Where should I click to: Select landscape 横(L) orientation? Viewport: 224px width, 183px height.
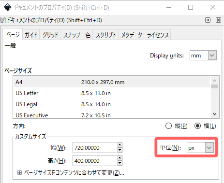point(205,126)
